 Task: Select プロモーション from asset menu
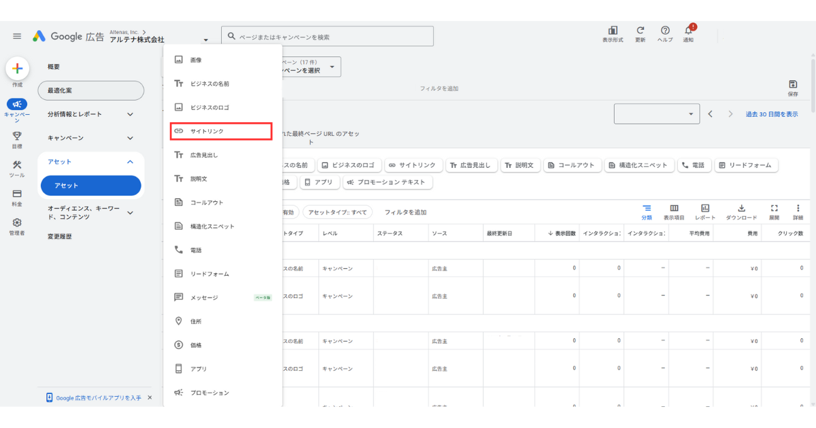coord(223,393)
